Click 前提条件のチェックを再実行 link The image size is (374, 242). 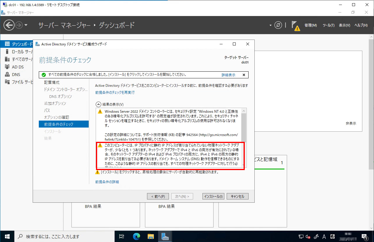click(115, 92)
